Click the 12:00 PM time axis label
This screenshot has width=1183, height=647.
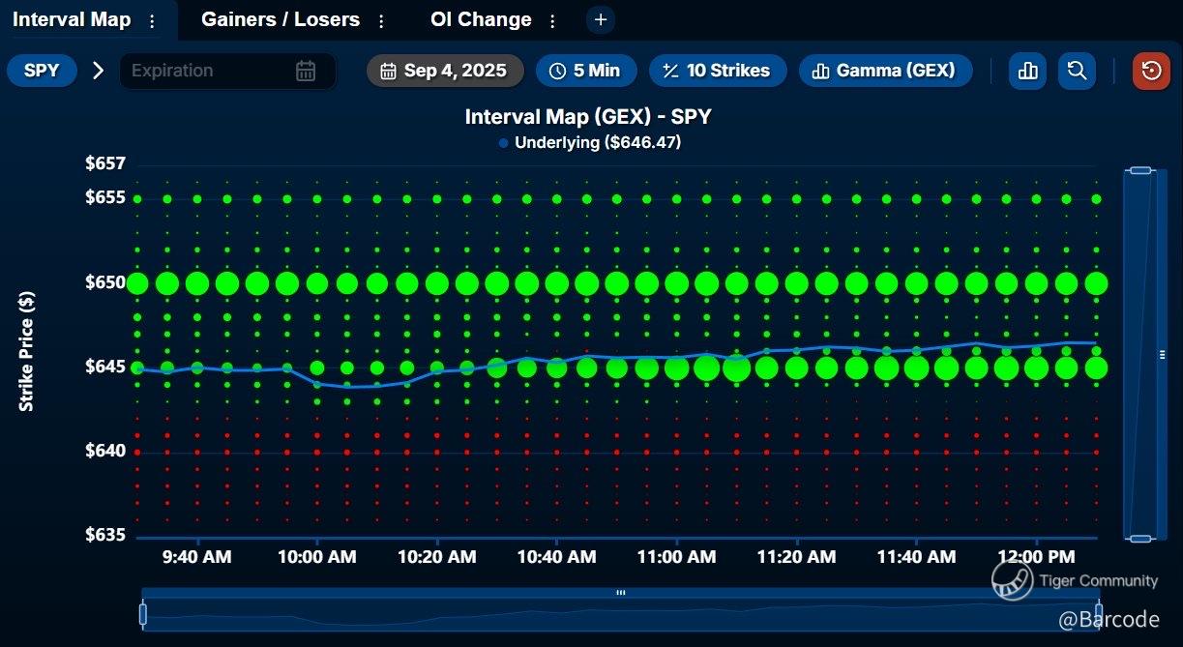pos(1036,556)
